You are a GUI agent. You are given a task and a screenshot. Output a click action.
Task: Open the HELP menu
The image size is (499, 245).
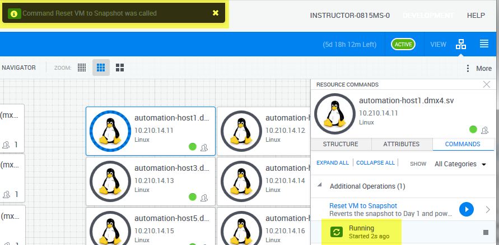click(x=476, y=15)
